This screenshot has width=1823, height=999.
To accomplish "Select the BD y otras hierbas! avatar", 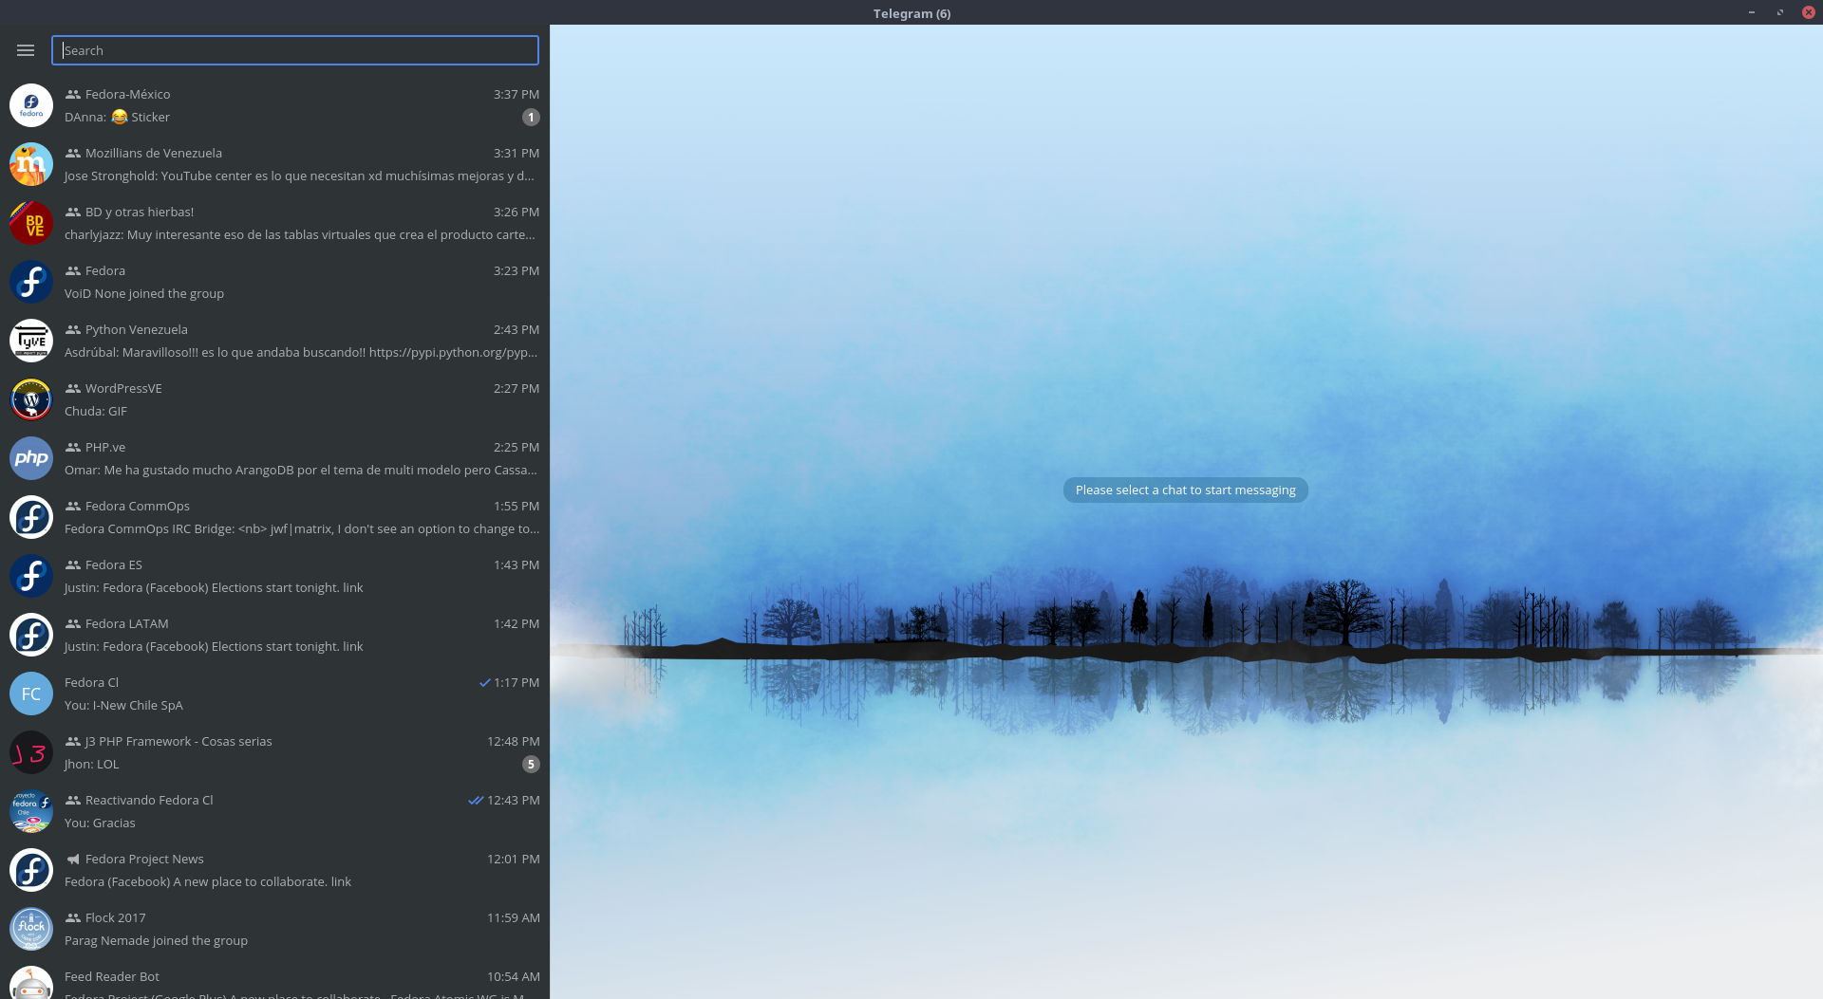I will point(31,223).
